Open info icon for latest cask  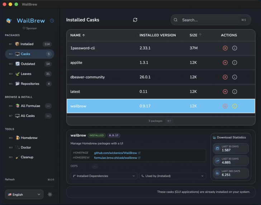point(234,92)
